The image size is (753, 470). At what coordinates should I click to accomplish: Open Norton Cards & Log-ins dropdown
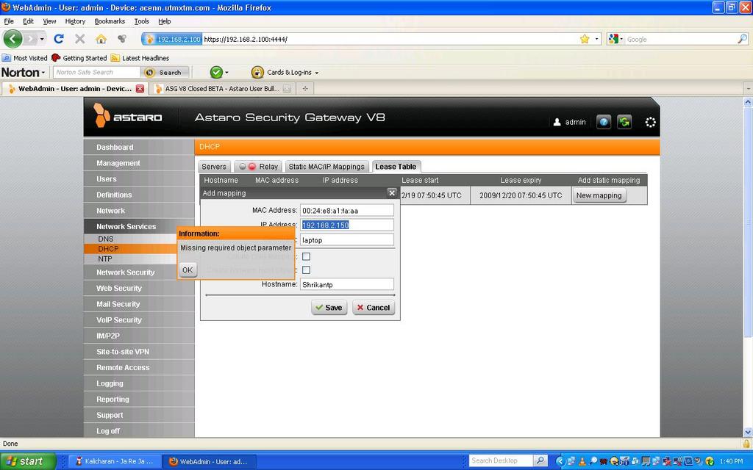285,72
